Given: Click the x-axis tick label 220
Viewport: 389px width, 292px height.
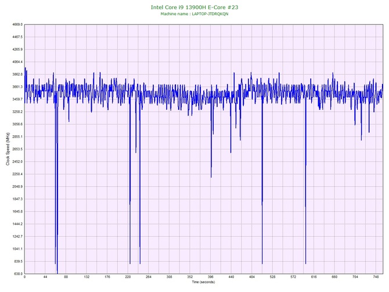Looking at the screenshot, I should [128, 277].
